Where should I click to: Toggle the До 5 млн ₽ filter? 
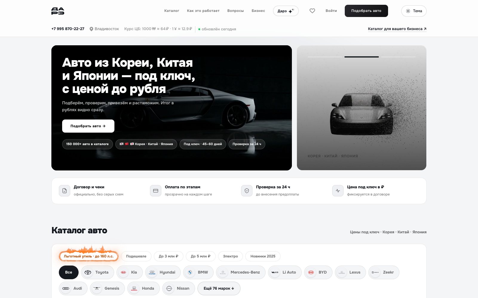coord(201,256)
